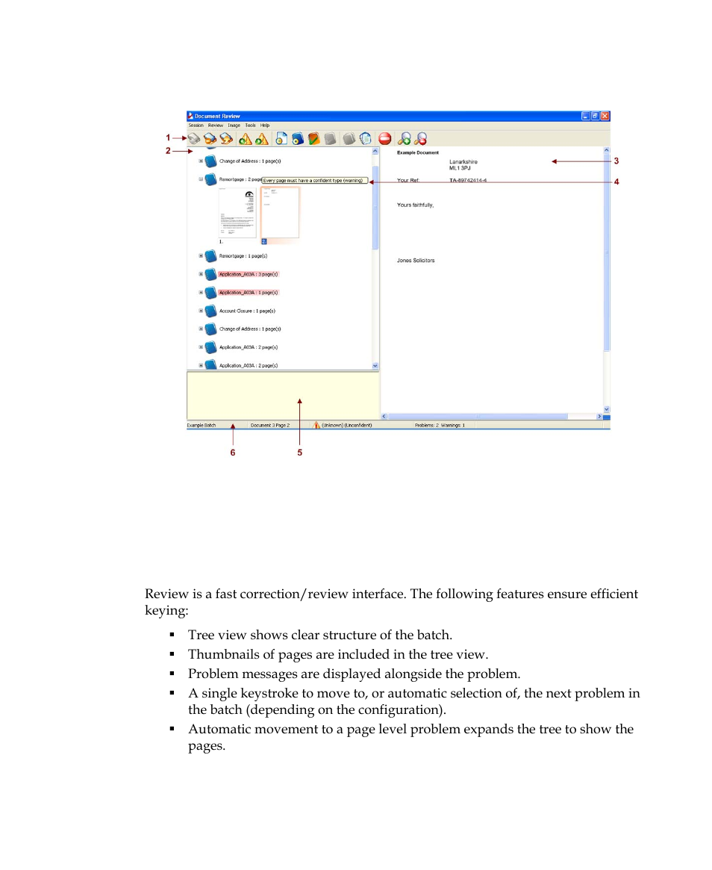Click tree view scrollbar down arrow
The width and height of the screenshot is (712, 870).
[x=375, y=366]
